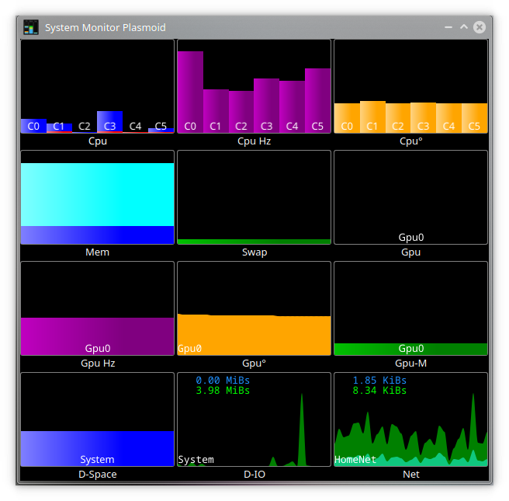Image resolution: width=509 pixels, height=501 pixels.
Task: Click the Net panel caption
Action: tap(411, 475)
